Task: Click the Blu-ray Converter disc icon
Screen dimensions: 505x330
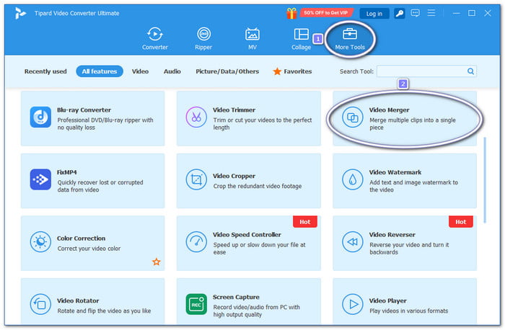Action: (40, 117)
